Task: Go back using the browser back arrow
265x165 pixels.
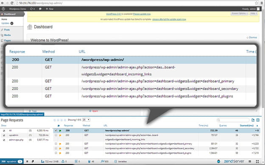Action: click(3, 3)
